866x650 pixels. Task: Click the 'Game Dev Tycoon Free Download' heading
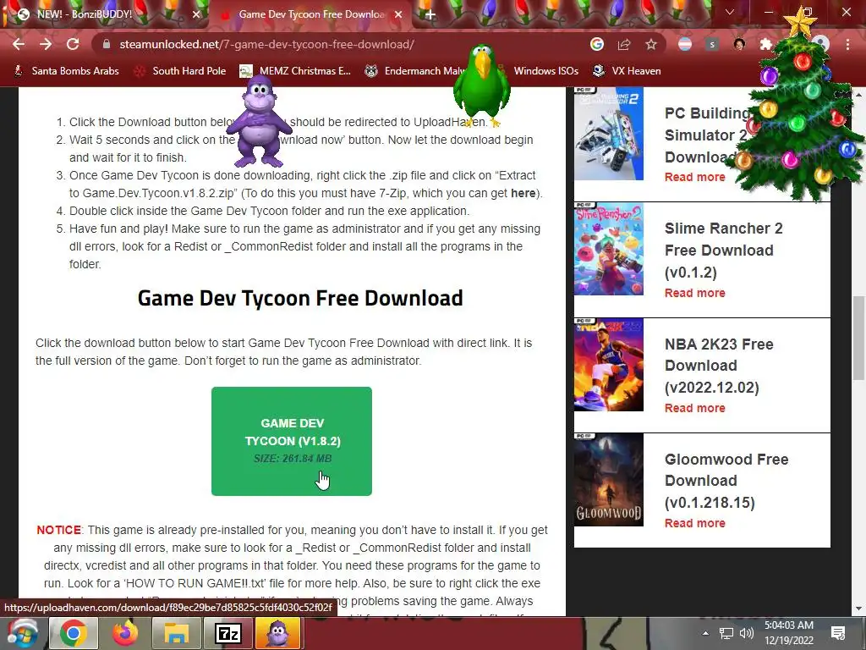point(300,299)
